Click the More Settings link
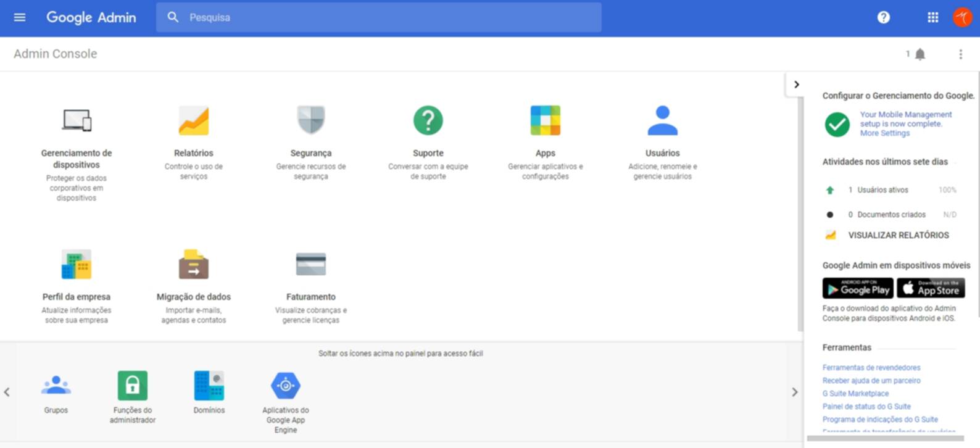Screen dimensions: 980x448 tap(885, 133)
